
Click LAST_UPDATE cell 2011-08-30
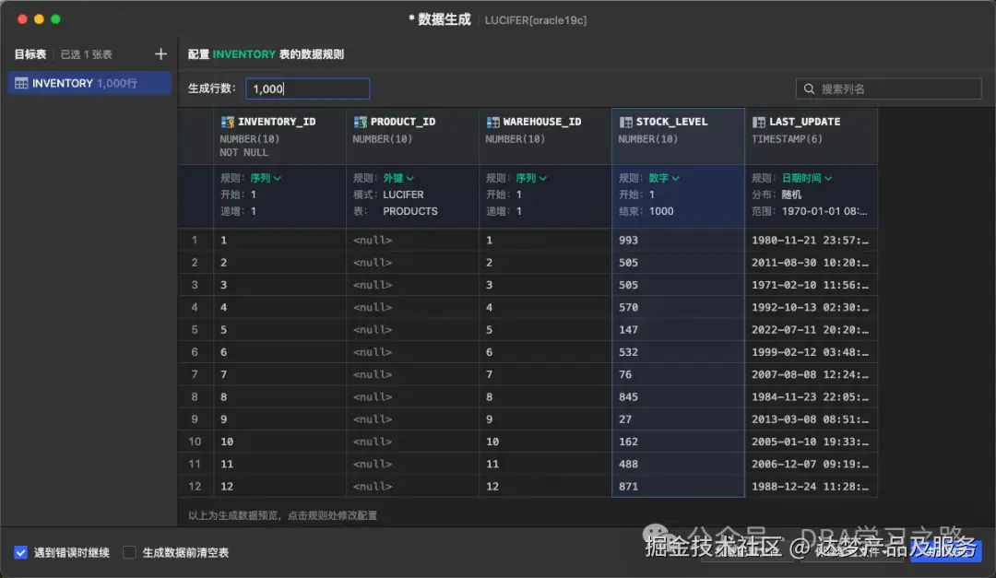point(810,263)
